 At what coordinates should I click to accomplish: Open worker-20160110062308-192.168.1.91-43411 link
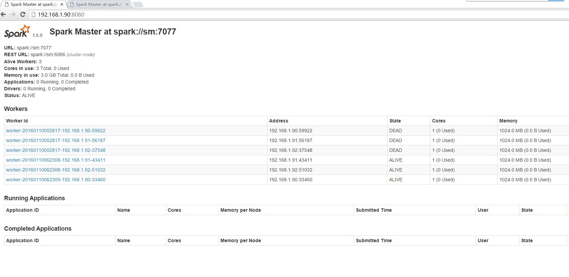click(56, 160)
